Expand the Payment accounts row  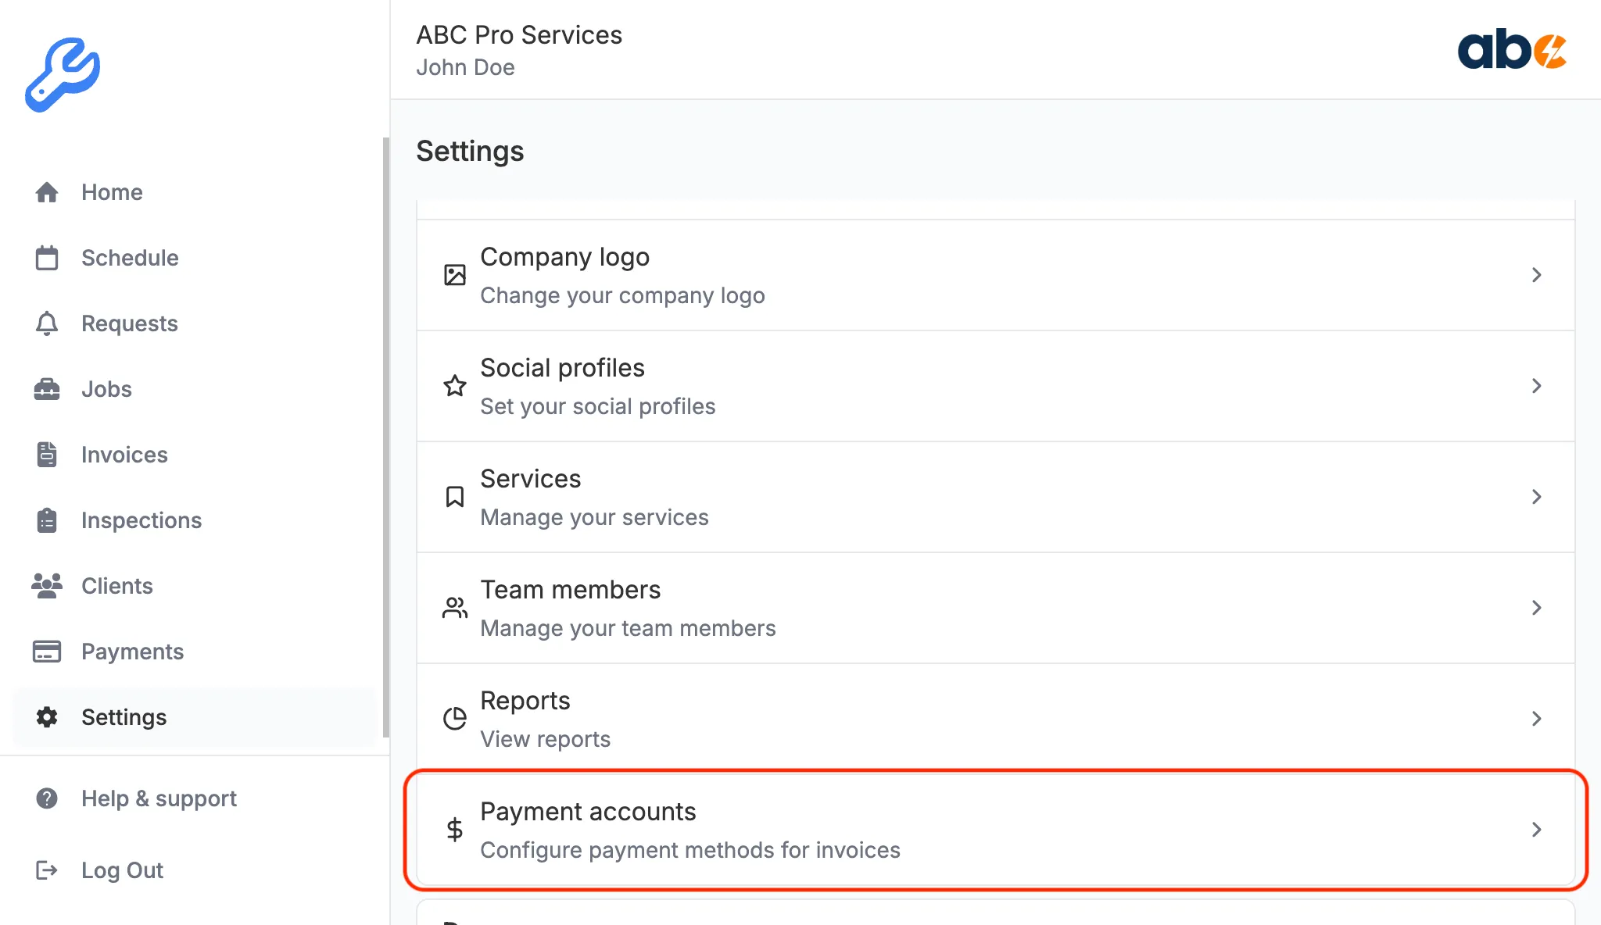click(x=1537, y=829)
